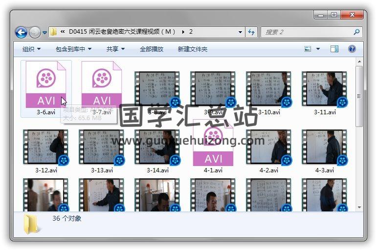
Task: Select the 3-6.avi file icon
Action: [x=45, y=84]
